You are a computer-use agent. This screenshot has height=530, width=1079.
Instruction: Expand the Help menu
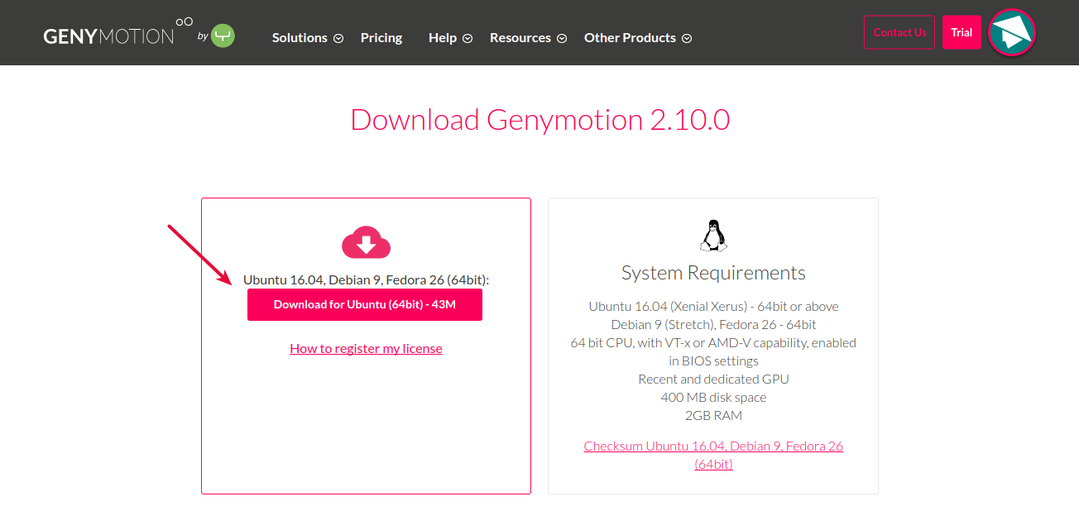pyautogui.click(x=444, y=37)
